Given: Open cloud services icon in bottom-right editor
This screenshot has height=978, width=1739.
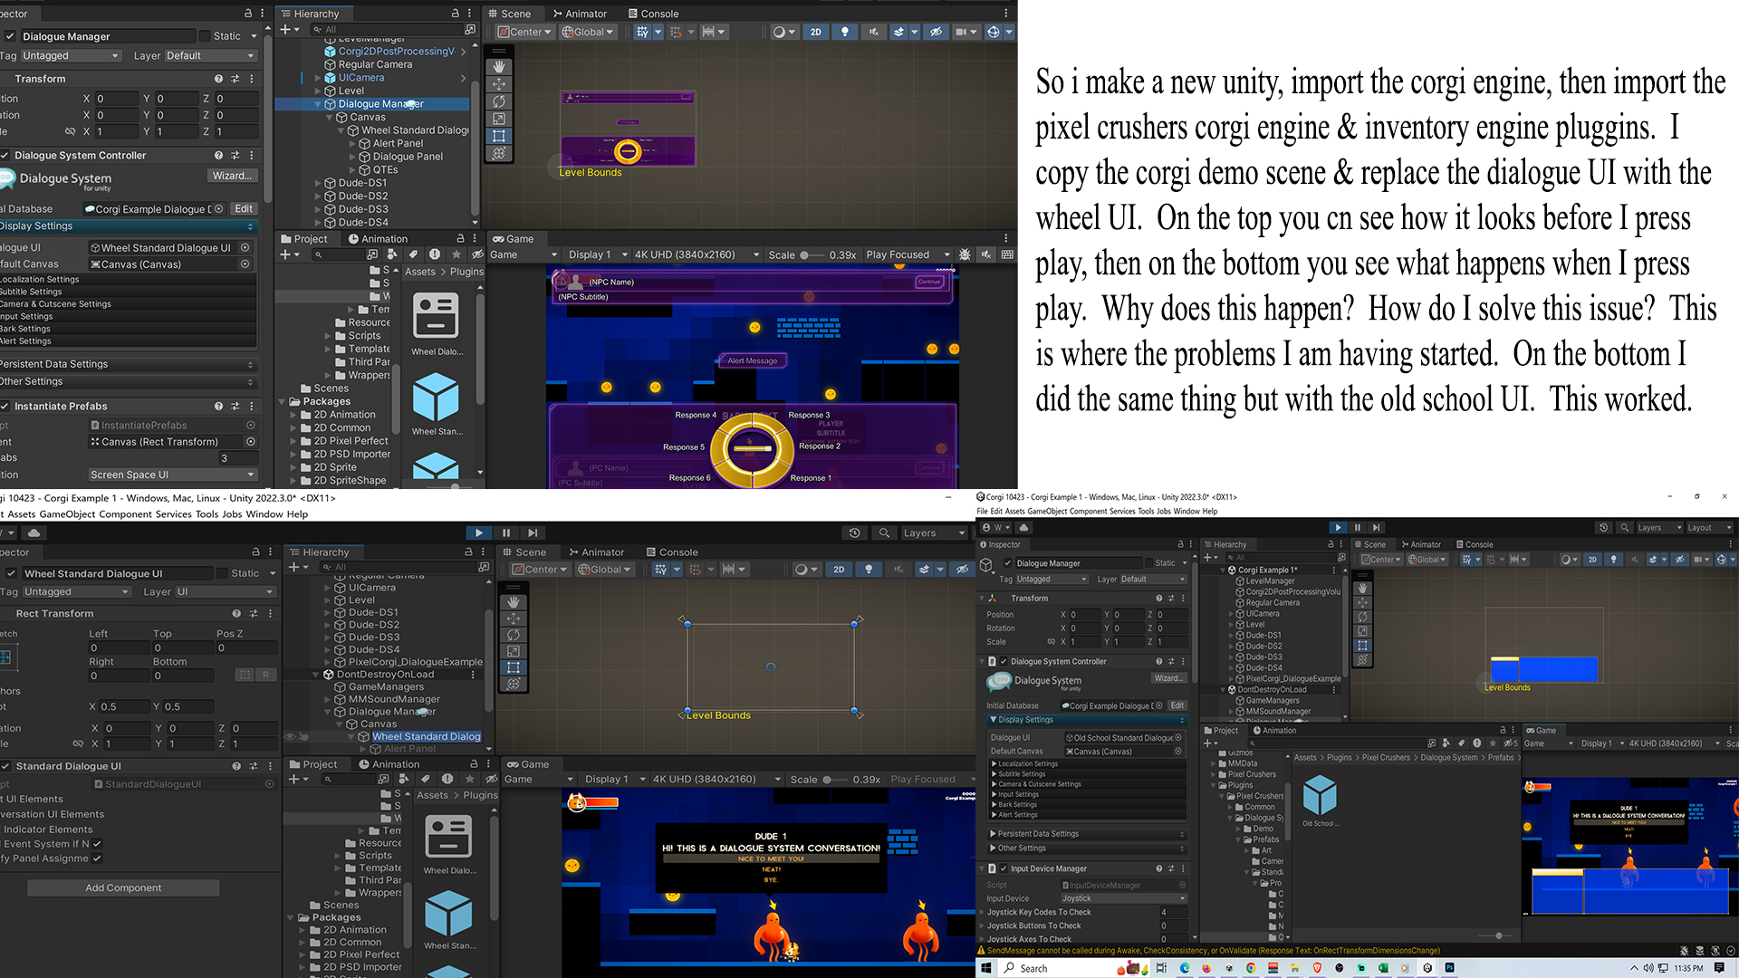Looking at the screenshot, I should tap(1024, 528).
